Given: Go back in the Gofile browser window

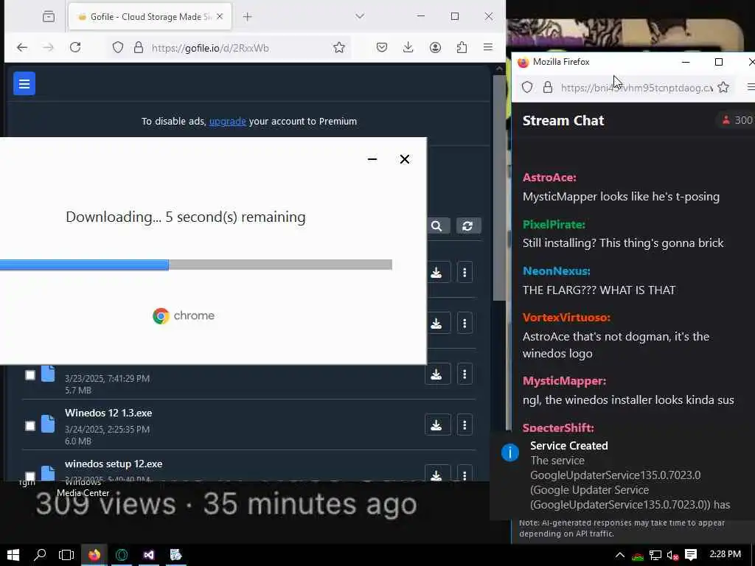Looking at the screenshot, I should coord(21,47).
